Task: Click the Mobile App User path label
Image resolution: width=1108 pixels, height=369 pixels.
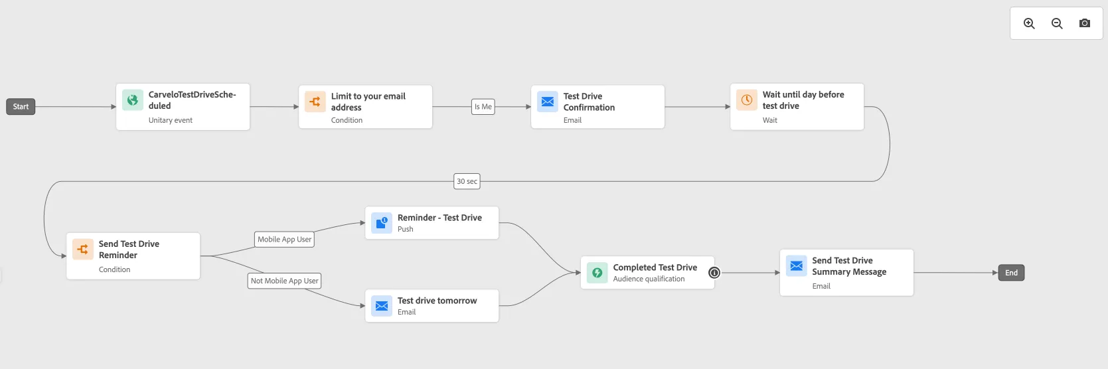Action: [284, 240]
